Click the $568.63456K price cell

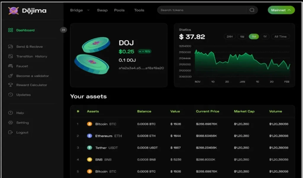(x=206, y=136)
